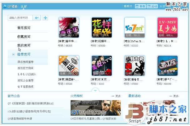
Task: Select LOL认证战队 sub-item
Action: point(27,74)
